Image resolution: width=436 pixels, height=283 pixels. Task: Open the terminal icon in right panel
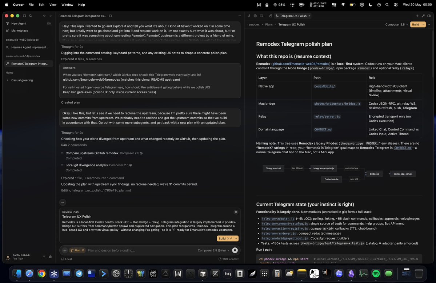pyautogui.click(x=261, y=16)
